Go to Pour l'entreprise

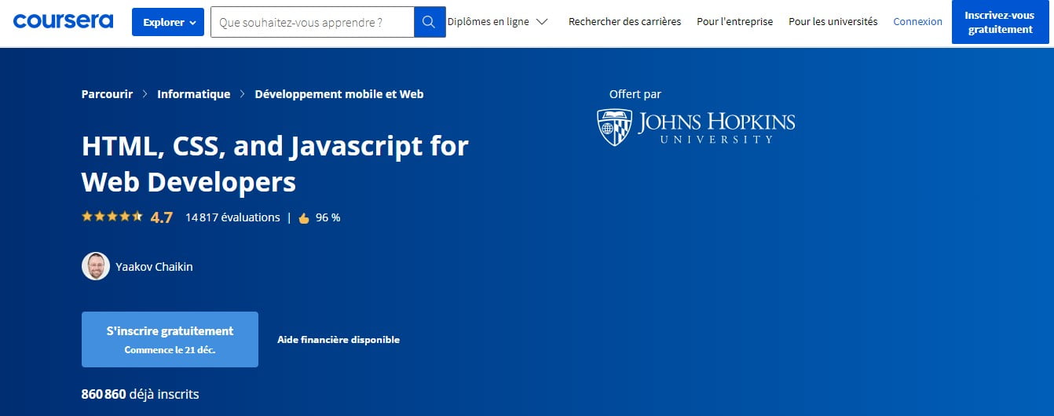point(735,22)
